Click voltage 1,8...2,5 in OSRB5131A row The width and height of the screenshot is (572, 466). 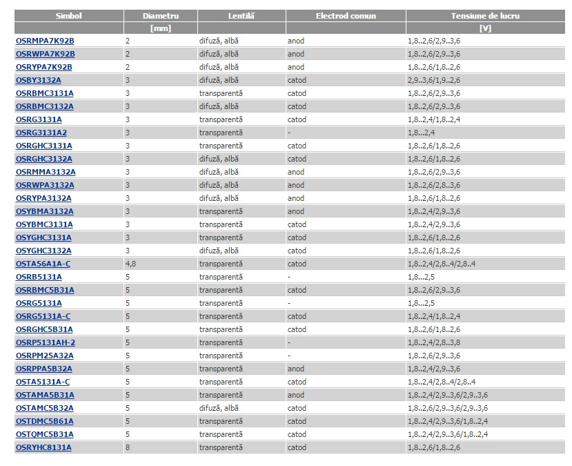(x=422, y=277)
